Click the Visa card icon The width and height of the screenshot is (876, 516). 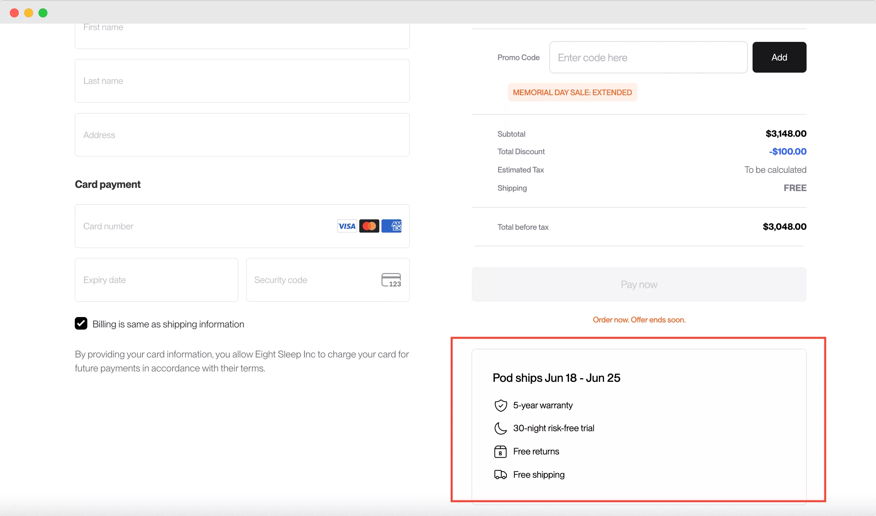347,226
